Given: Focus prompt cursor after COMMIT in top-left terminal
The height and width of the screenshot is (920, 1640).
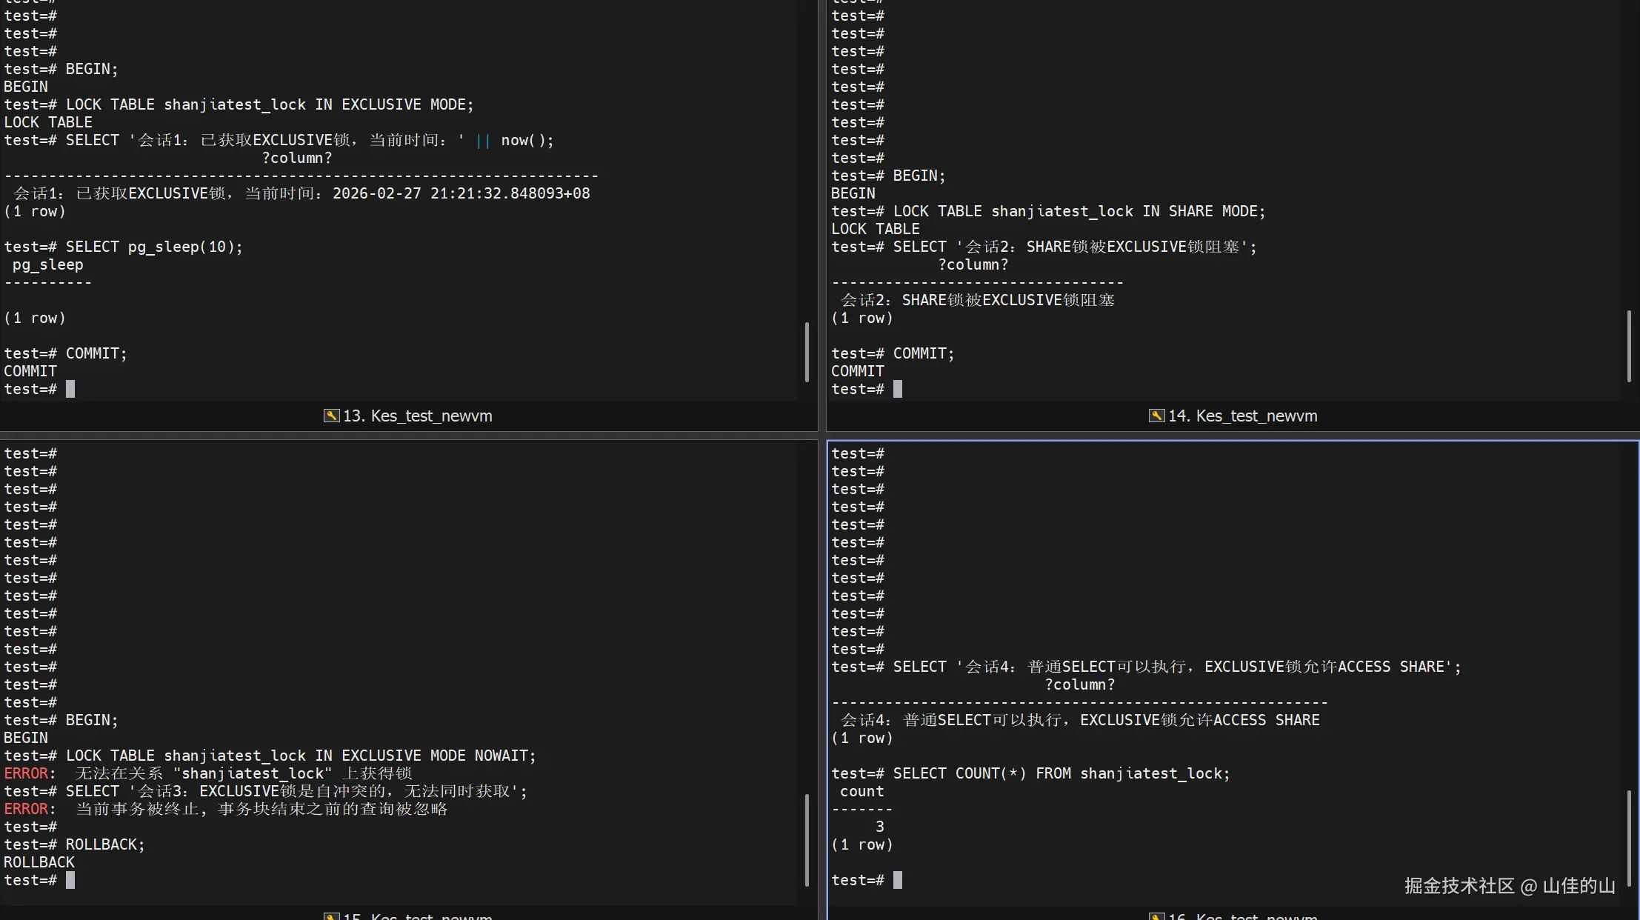Looking at the screenshot, I should click(x=70, y=389).
